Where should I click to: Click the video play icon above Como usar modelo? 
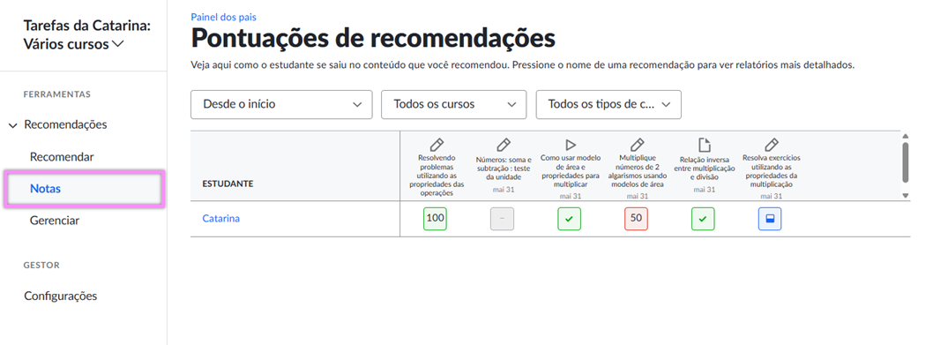[570, 144]
